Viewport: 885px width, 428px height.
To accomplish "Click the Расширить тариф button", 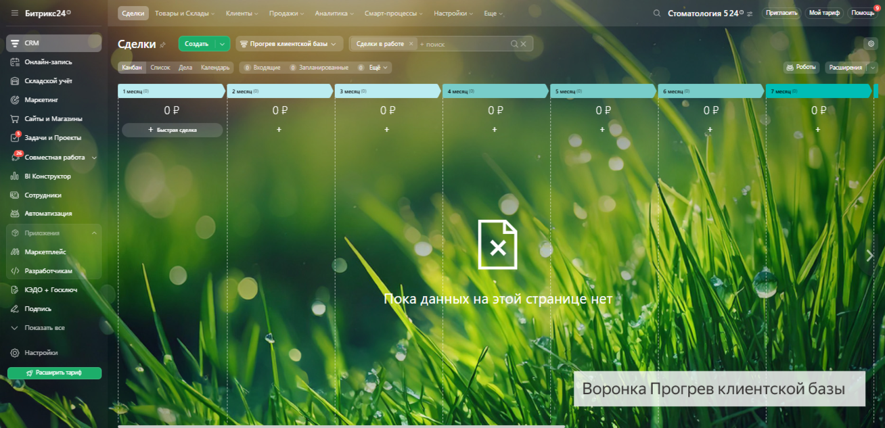I will (54, 373).
